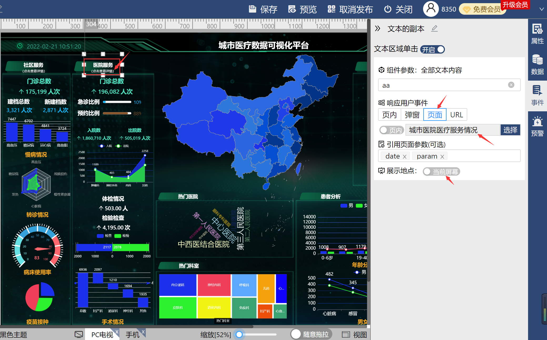Click the 8350 user ID text
The image size is (547, 340).
click(449, 9)
